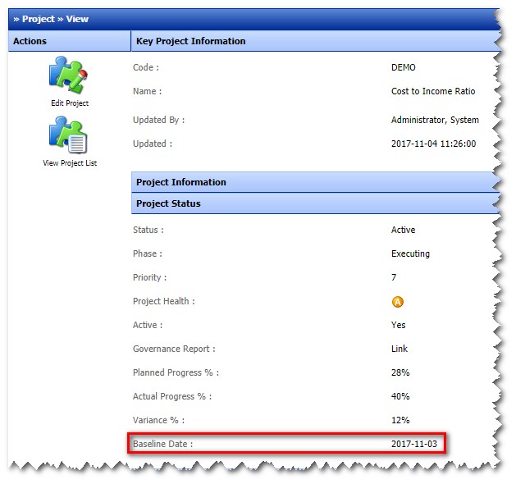Select View in the breadcrumb
516x484 pixels.
pos(77,19)
